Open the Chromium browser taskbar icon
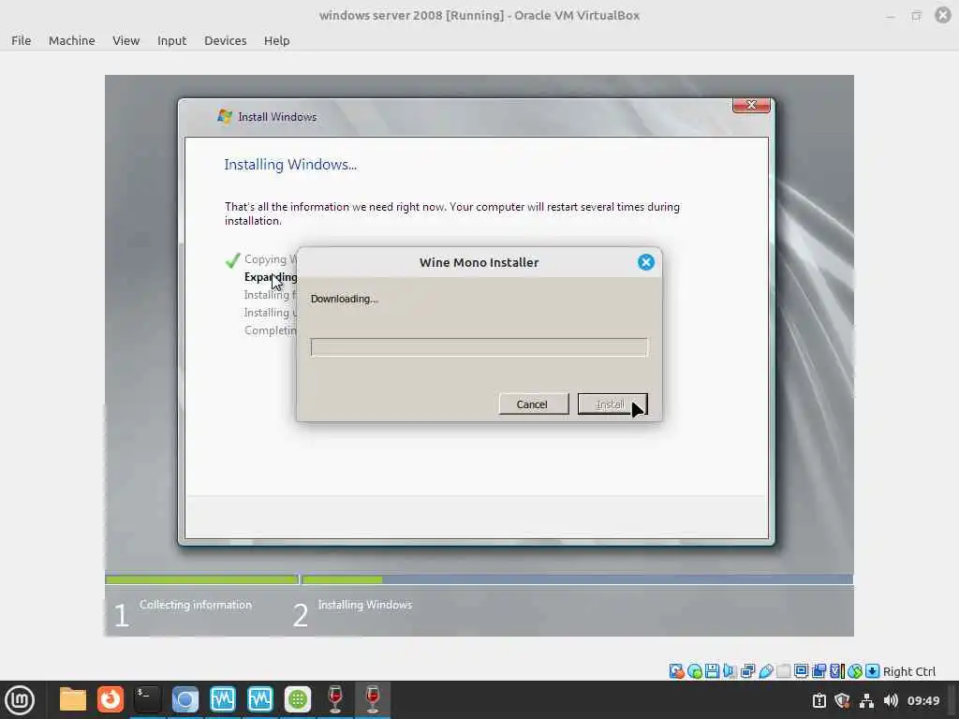 [184, 699]
